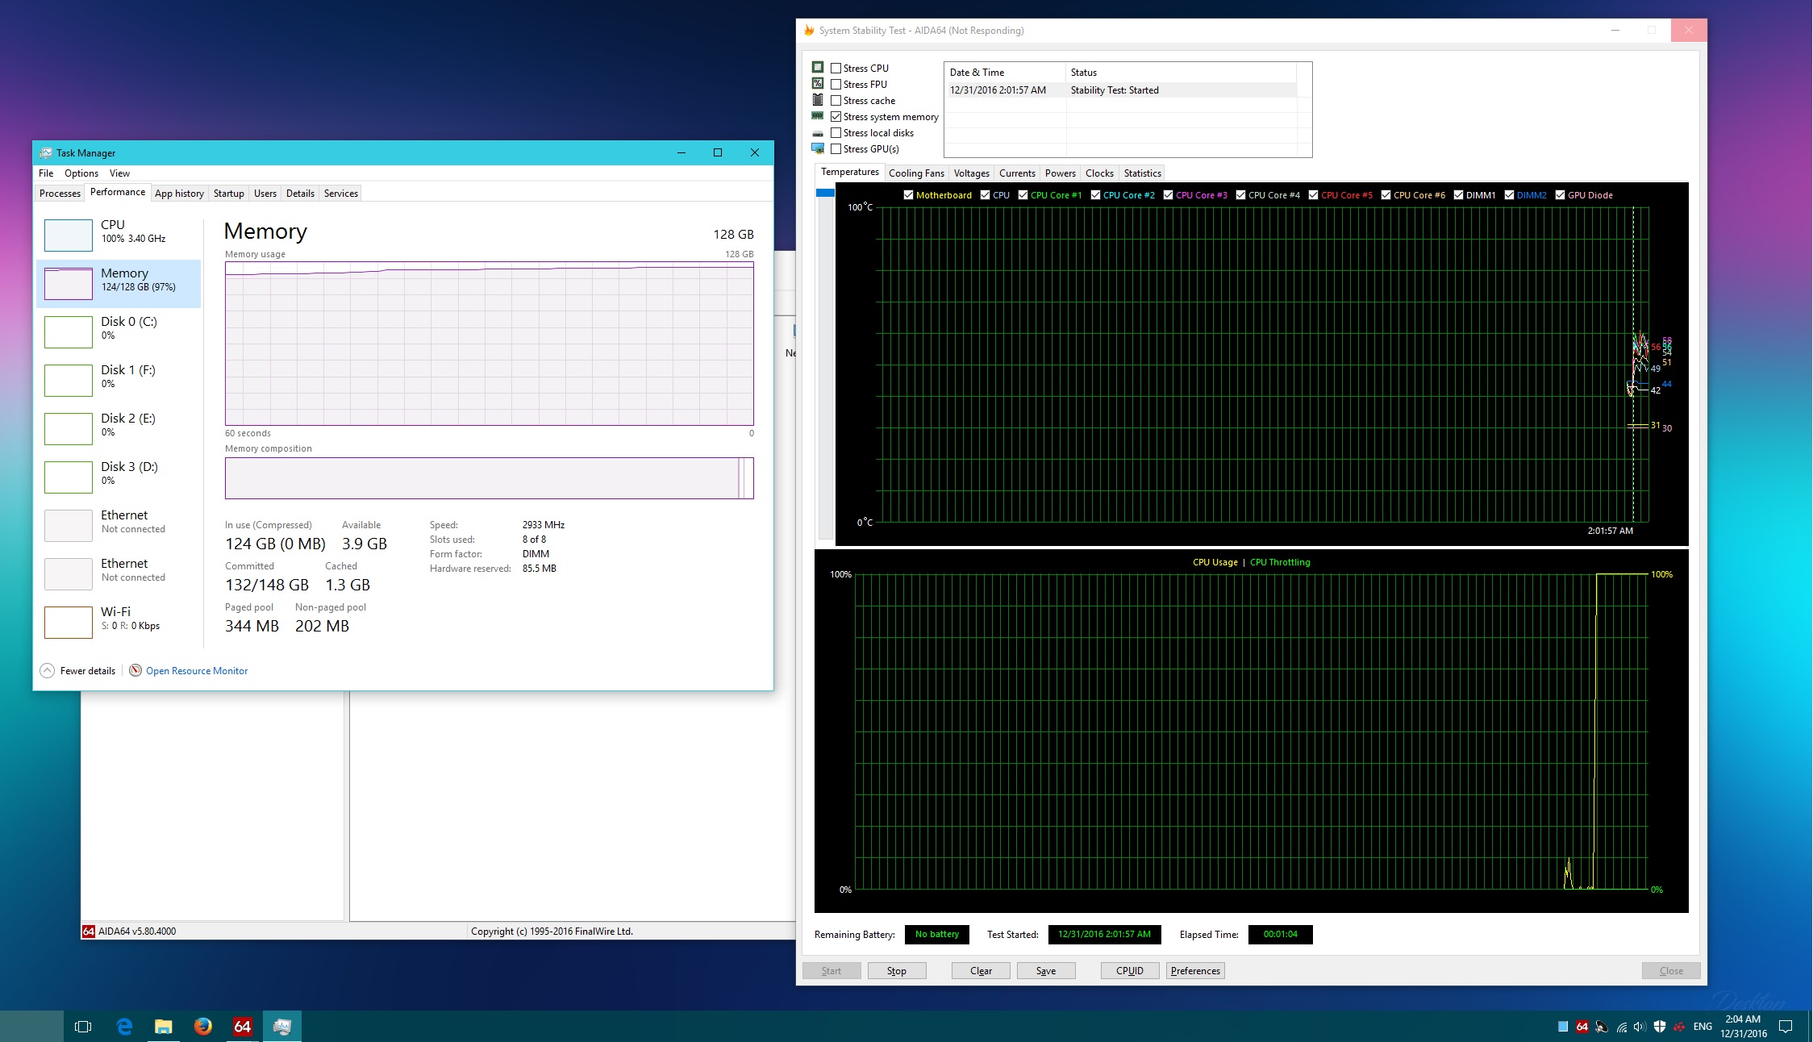Switch to AIDA64 taskbar button
Viewport: 1813px width, 1042px height.
click(243, 1026)
